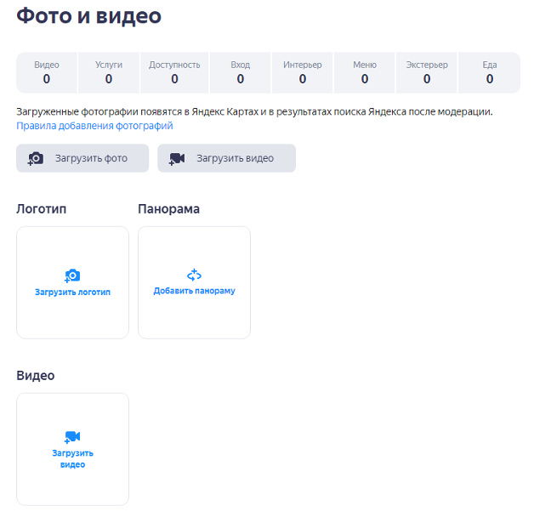The width and height of the screenshot is (534, 517).
Task: Open the Еда photo category
Action: point(490,72)
